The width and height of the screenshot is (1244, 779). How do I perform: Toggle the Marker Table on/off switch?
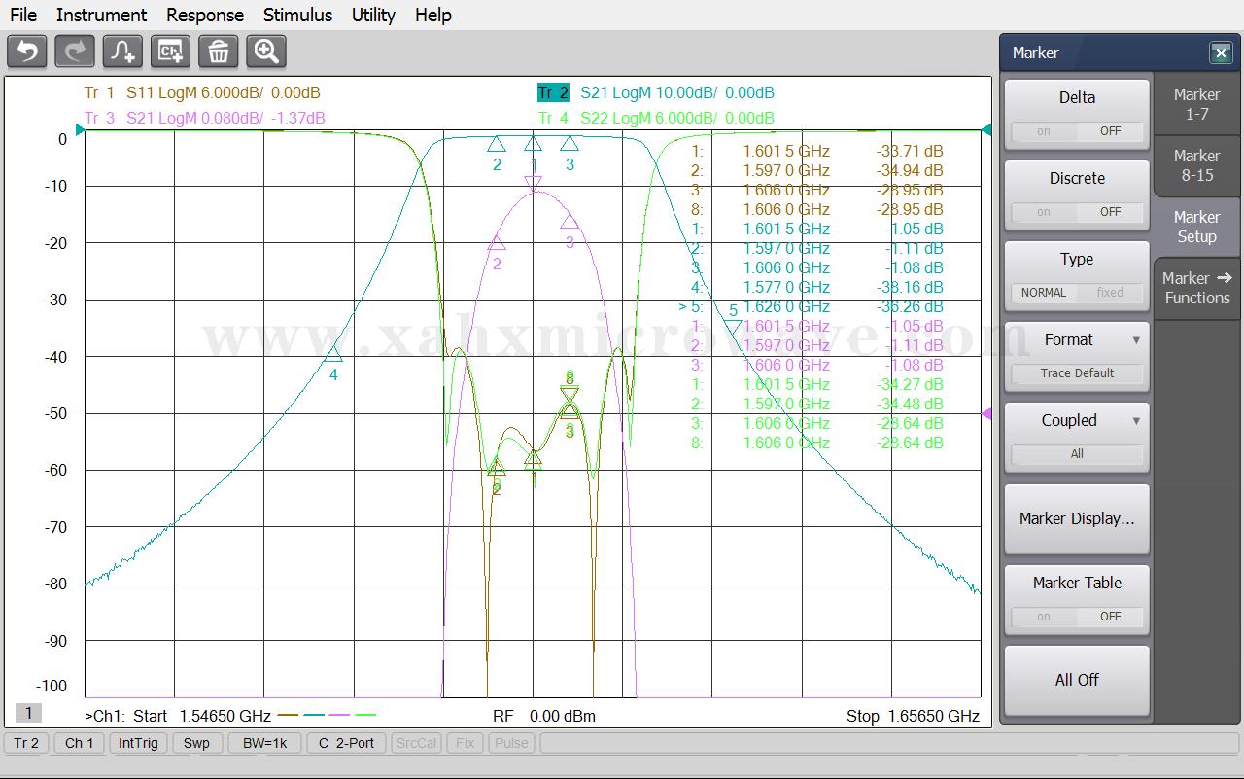coord(1077,617)
